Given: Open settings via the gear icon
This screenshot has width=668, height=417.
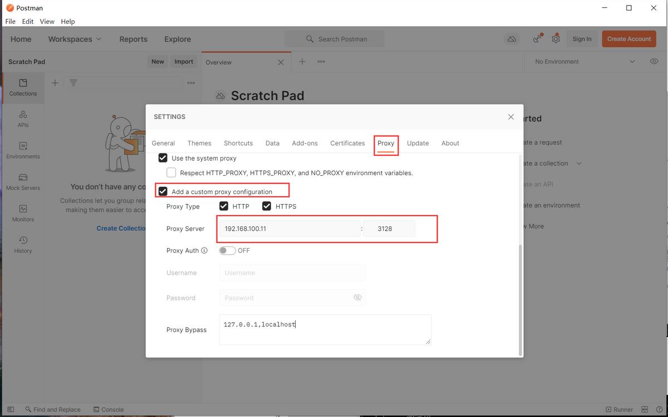Looking at the screenshot, I should pyautogui.click(x=556, y=39).
